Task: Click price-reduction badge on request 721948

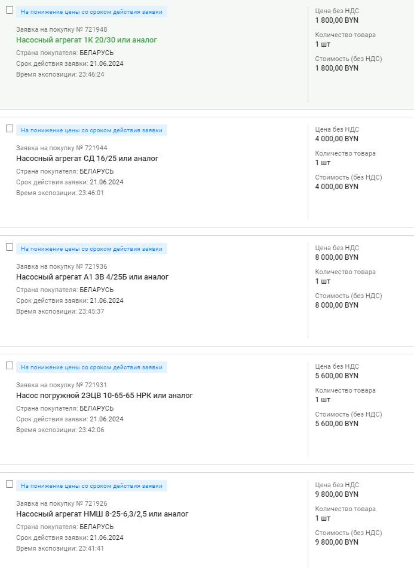Action: click(91, 11)
